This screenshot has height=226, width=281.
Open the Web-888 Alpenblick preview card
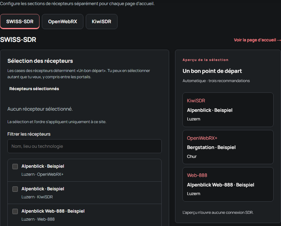[x=228, y=184]
